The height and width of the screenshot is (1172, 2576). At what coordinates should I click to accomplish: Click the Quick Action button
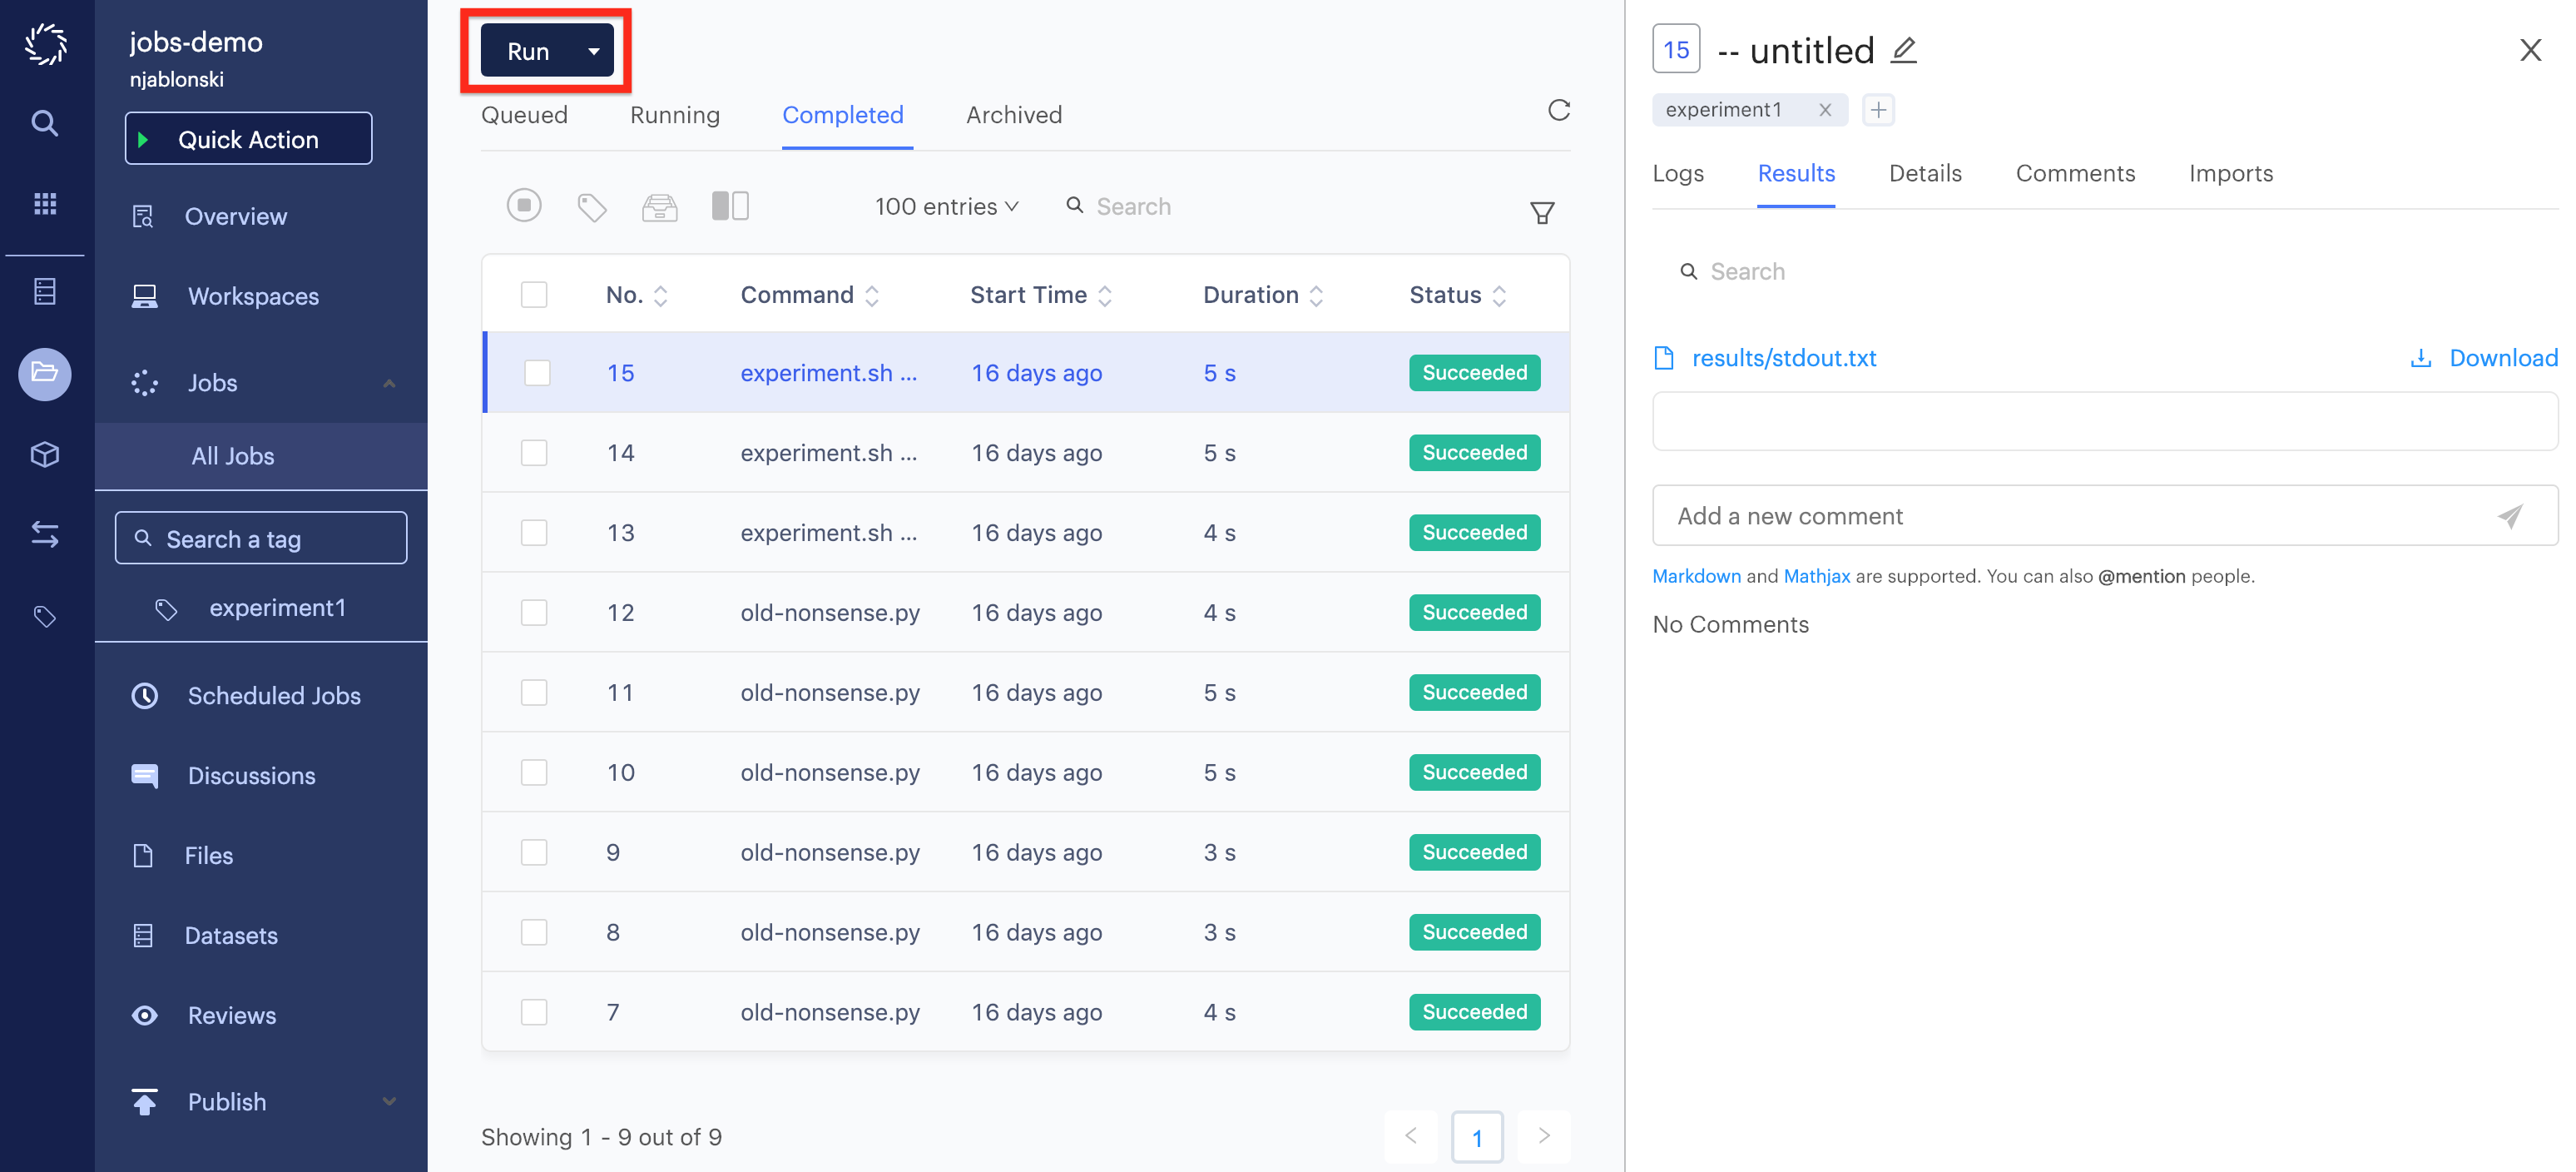[248, 139]
